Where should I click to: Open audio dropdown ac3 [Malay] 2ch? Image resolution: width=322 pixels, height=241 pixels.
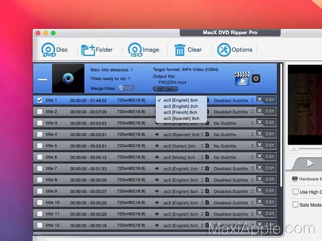coord(184,157)
